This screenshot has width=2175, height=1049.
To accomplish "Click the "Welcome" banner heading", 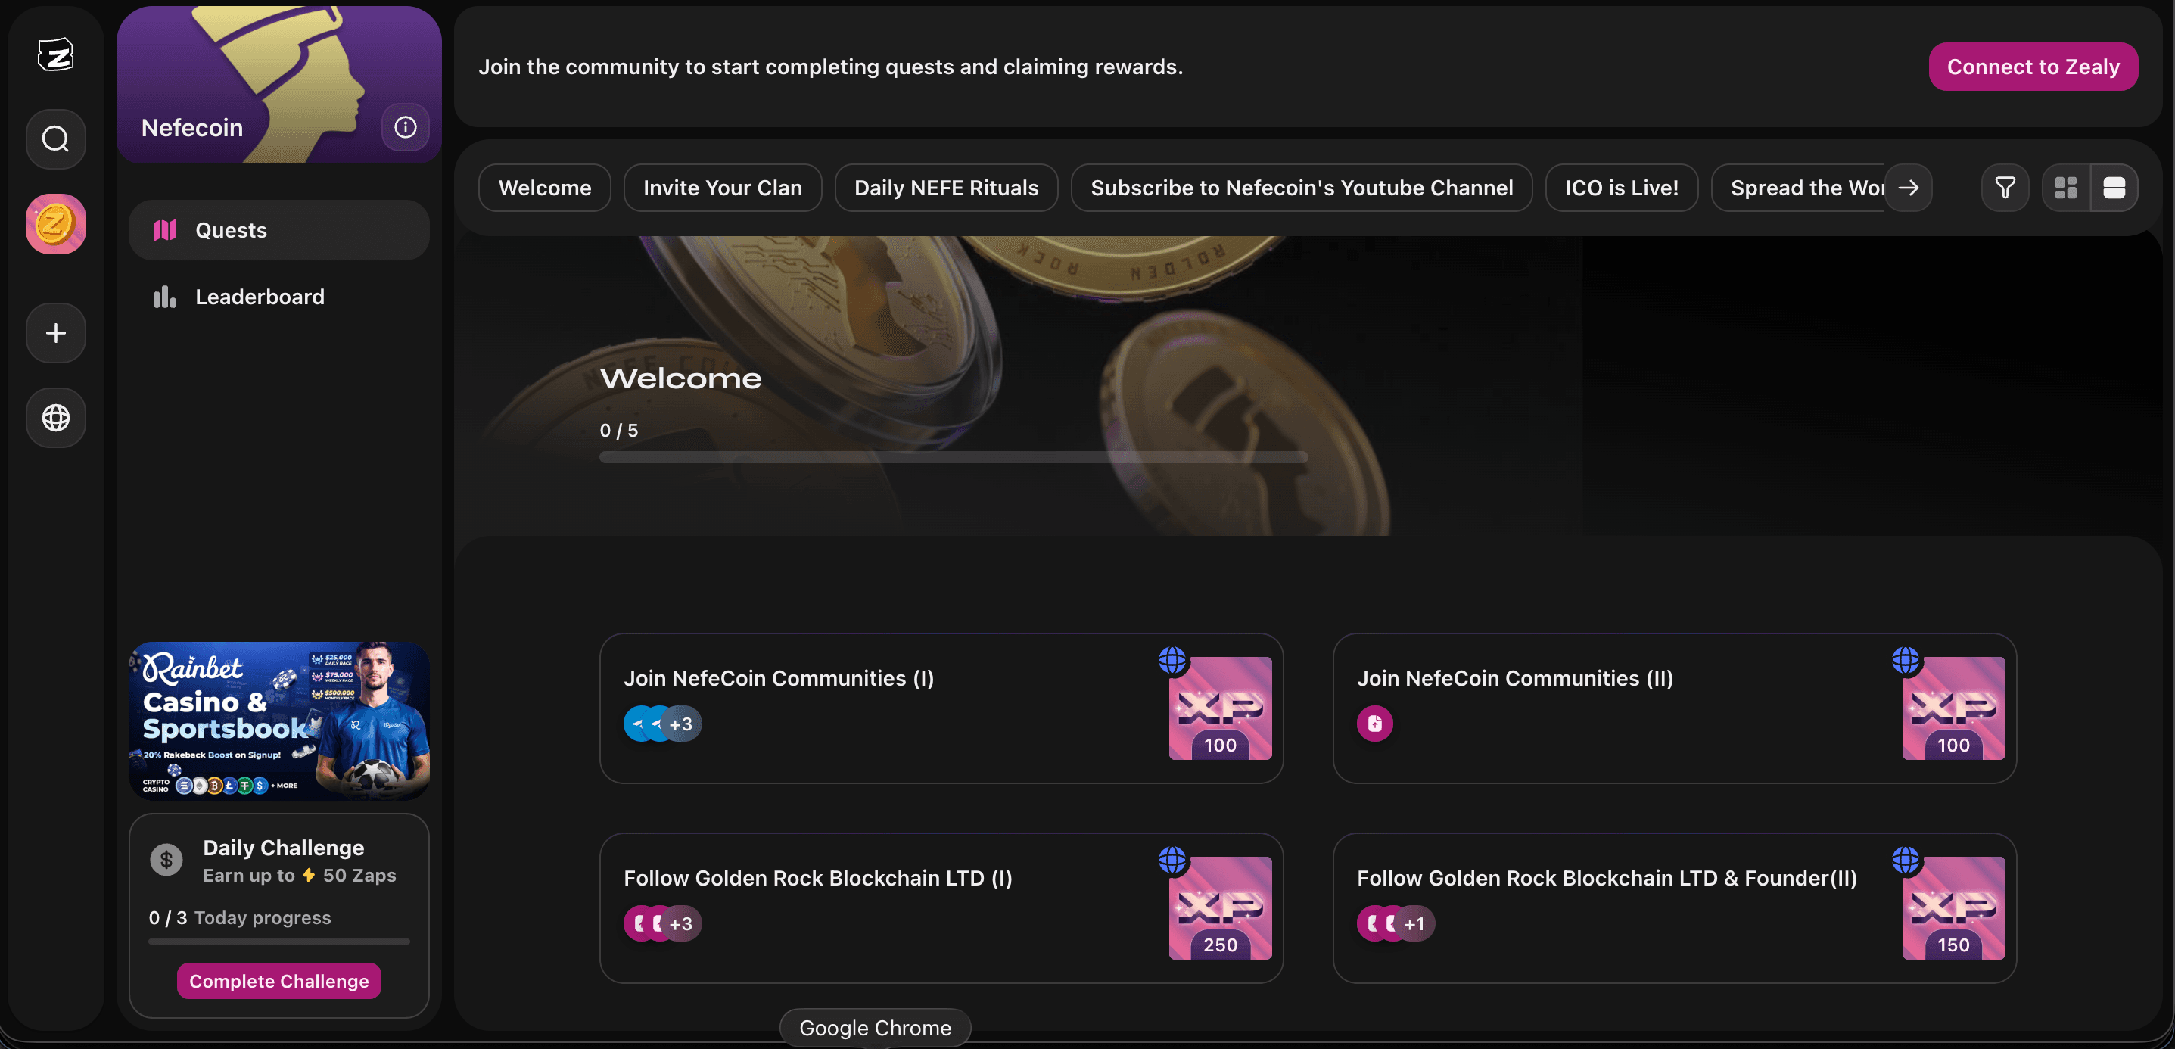I will pyautogui.click(x=680, y=378).
